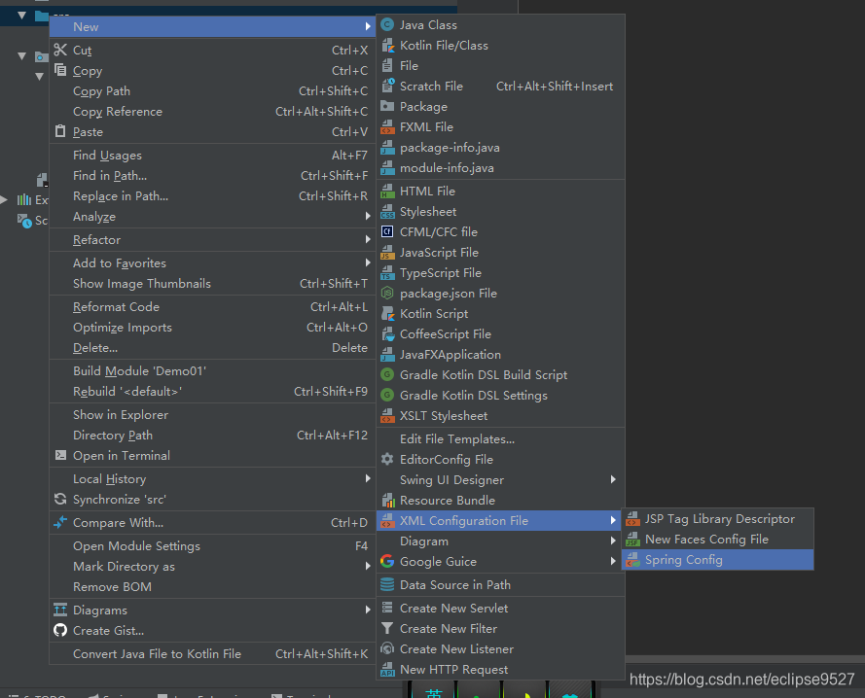Click the HTML File icon
The width and height of the screenshot is (865, 698).
point(388,192)
